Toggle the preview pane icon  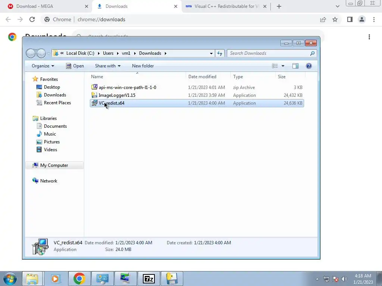pyautogui.click(x=295, y=66)
